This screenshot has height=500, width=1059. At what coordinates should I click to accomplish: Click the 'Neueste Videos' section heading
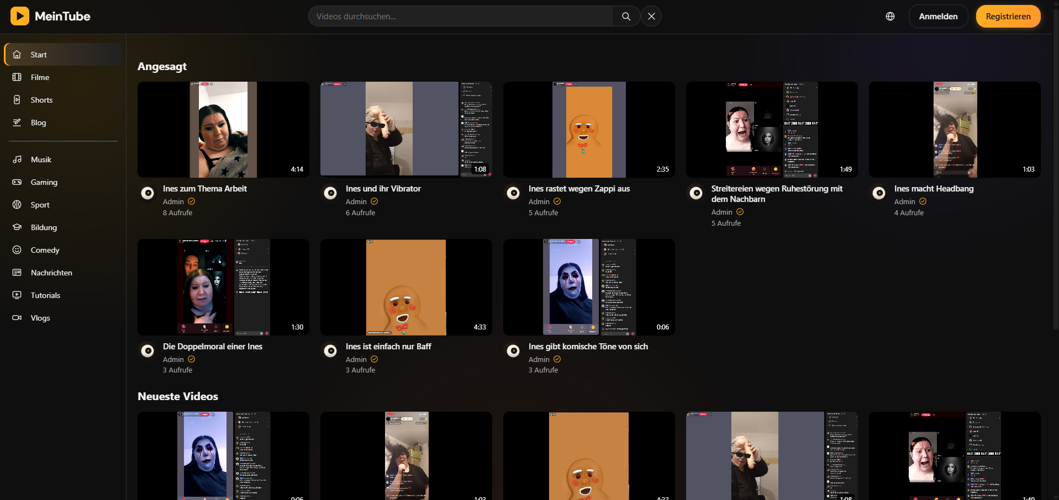coord(178,396)
